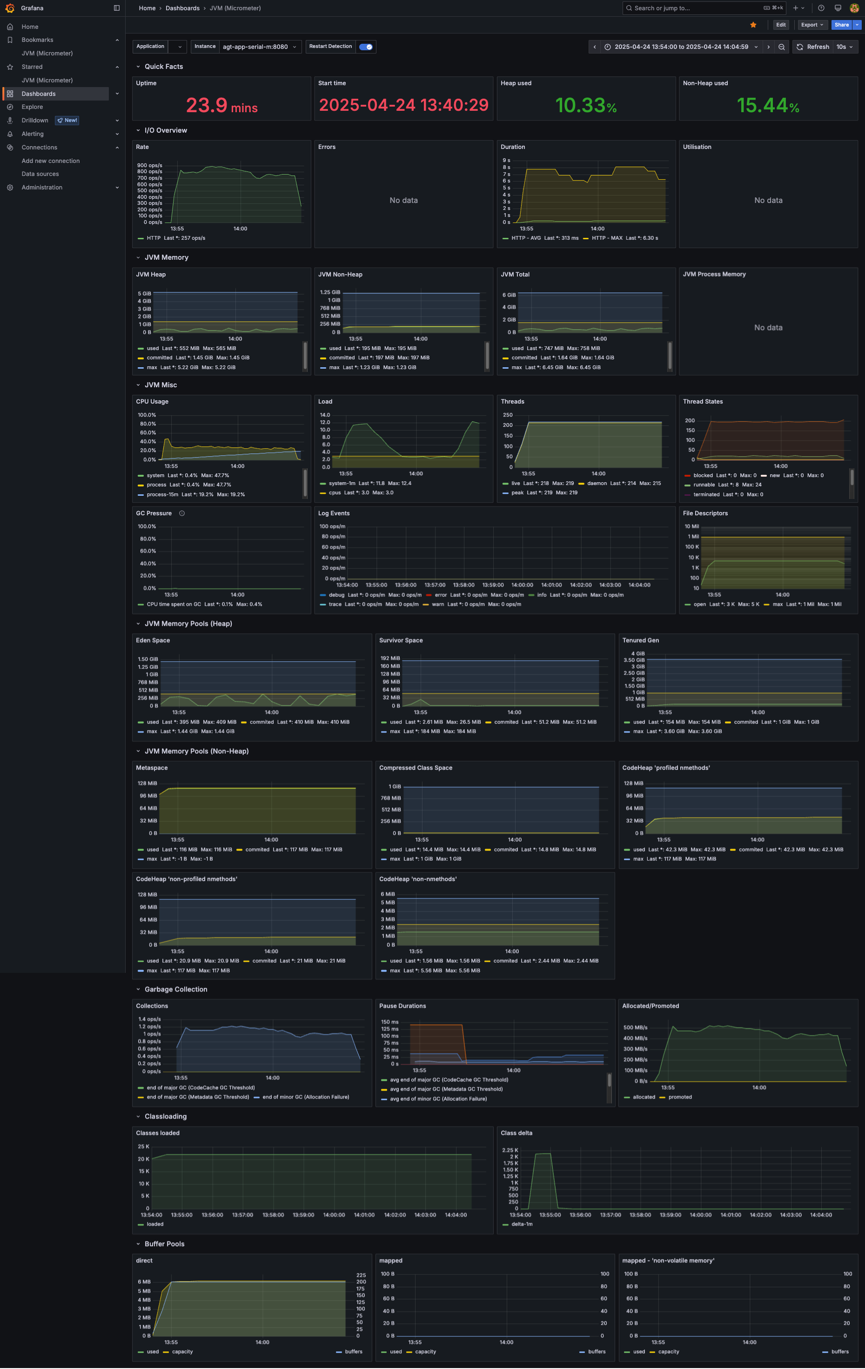Click the Edit dashboard button

coord(781,25)
